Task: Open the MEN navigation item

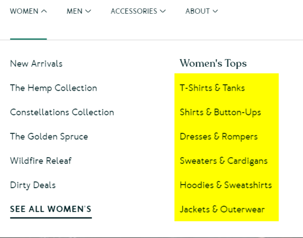Action: click(x=75, y=11)
